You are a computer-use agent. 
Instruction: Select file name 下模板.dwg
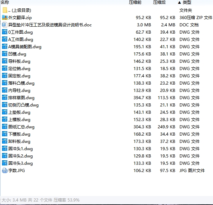click(19, 134)
